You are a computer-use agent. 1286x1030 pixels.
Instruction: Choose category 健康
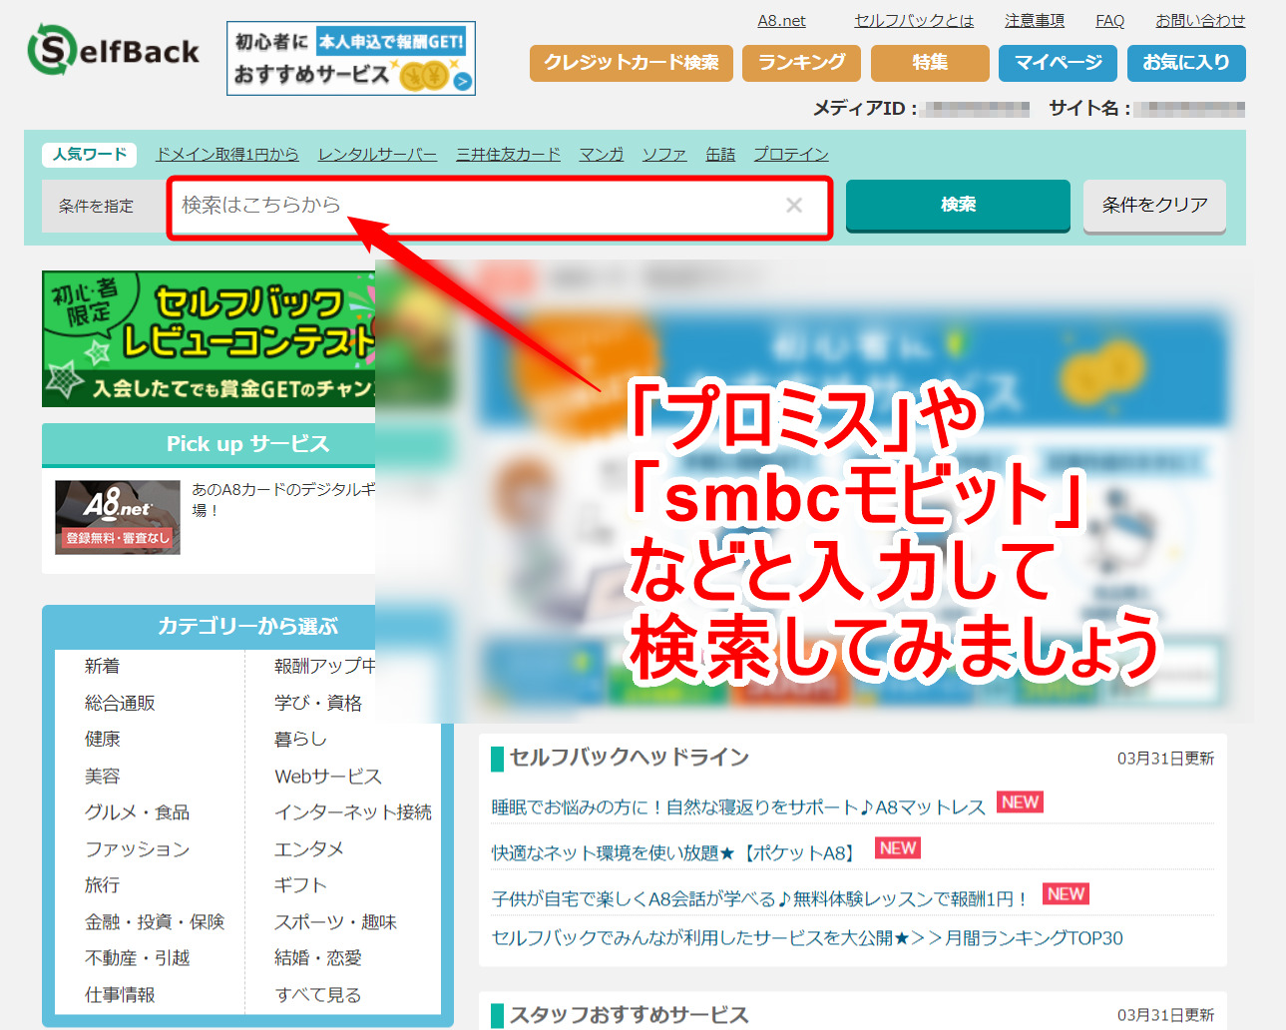tap(102, 740)
